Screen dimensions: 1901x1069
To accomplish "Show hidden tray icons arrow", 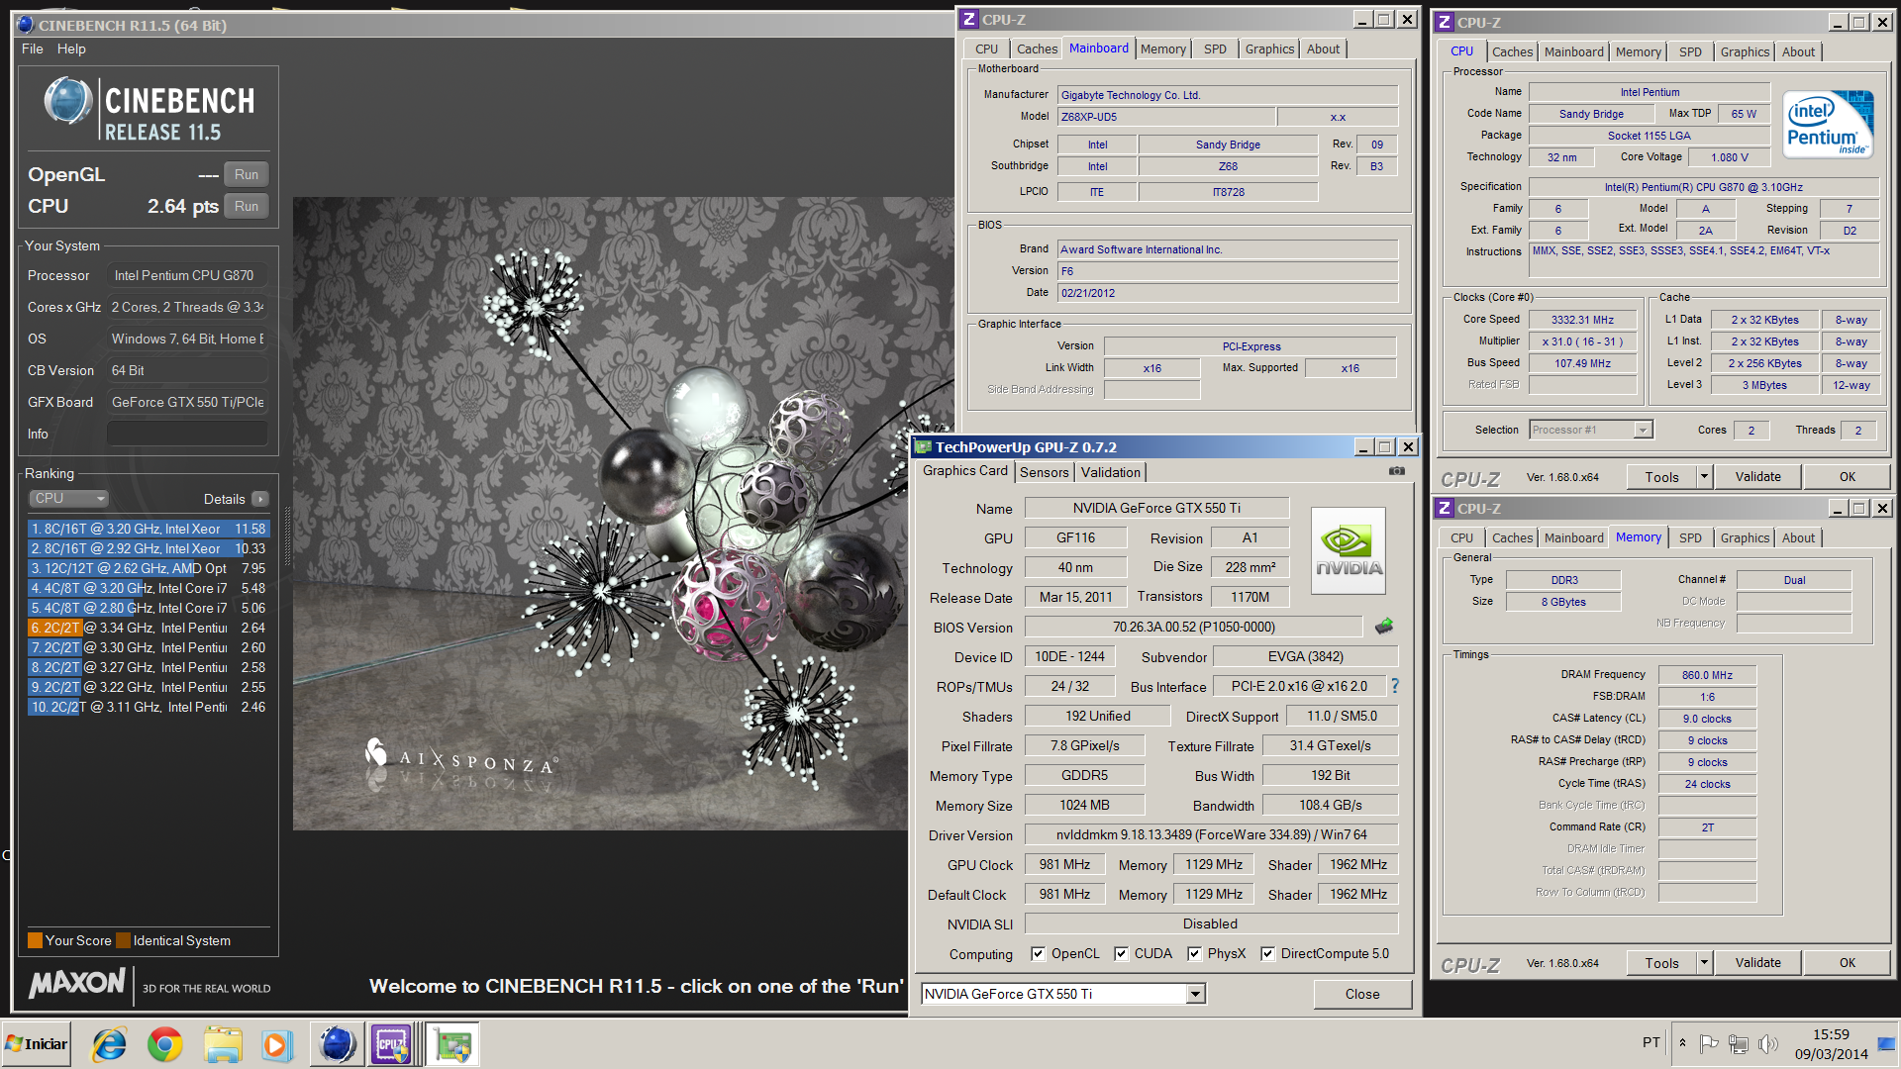I will pyautogui.click(x=1682, y=1043).
